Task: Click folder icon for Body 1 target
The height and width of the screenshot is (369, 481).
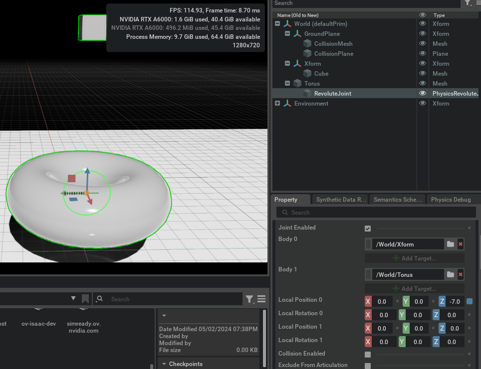Action: pos(451,274)
